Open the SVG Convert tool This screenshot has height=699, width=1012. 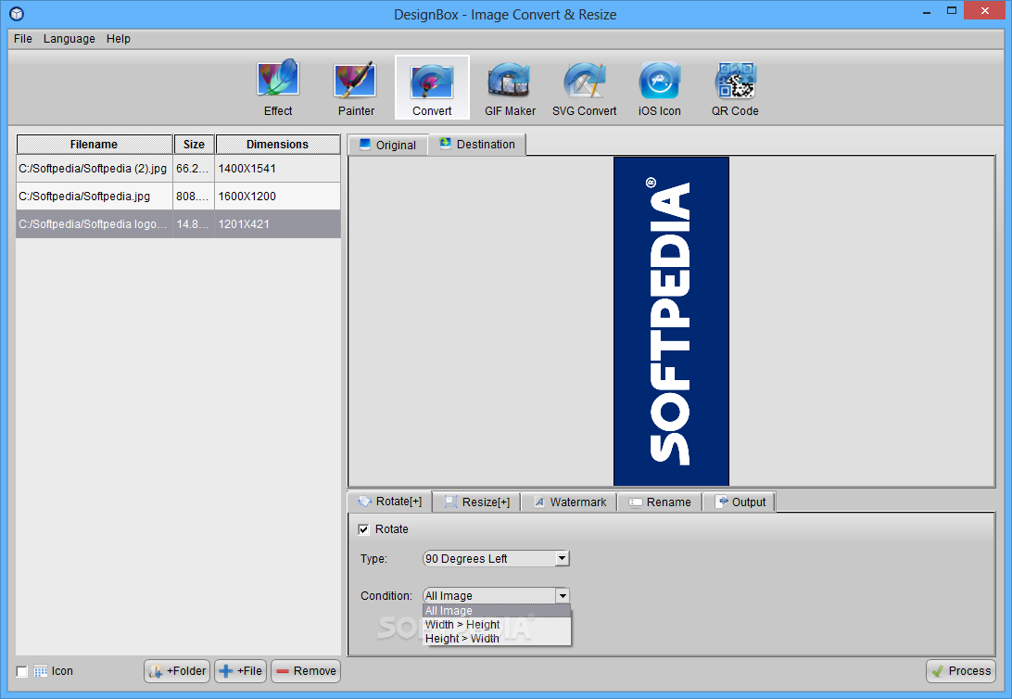click(584, 87)
